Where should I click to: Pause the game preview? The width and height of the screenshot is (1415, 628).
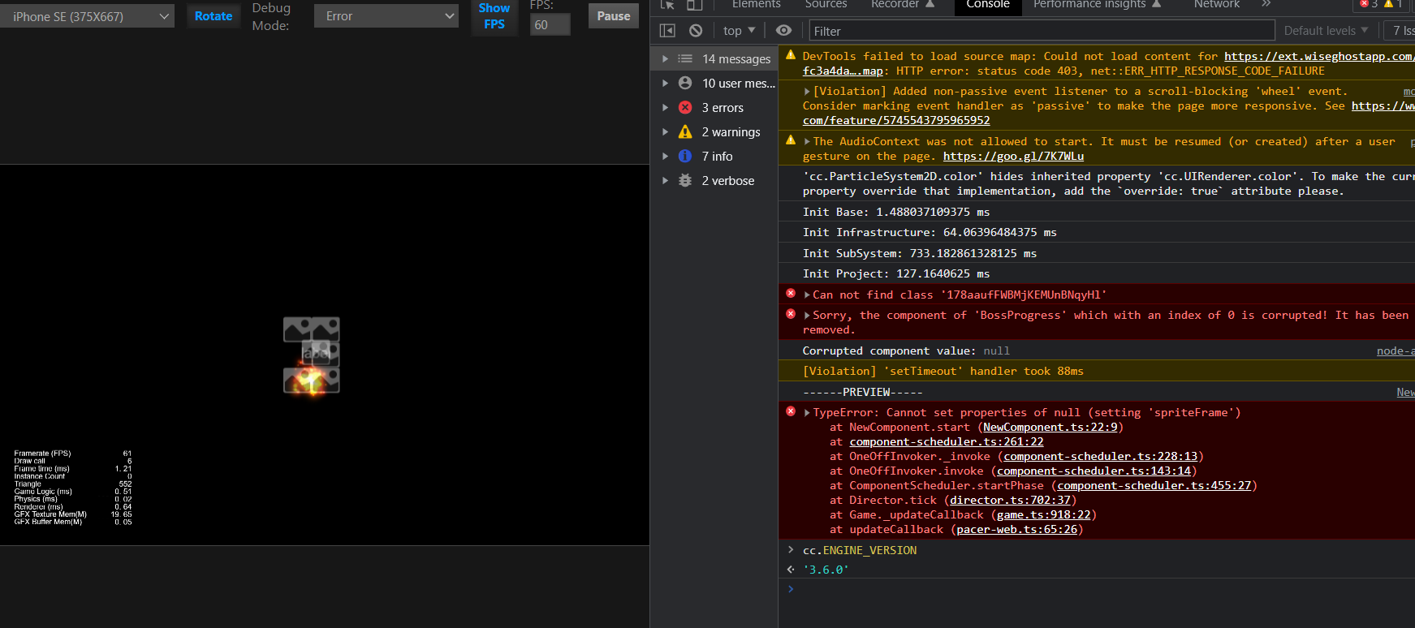[x=613, y=16]
